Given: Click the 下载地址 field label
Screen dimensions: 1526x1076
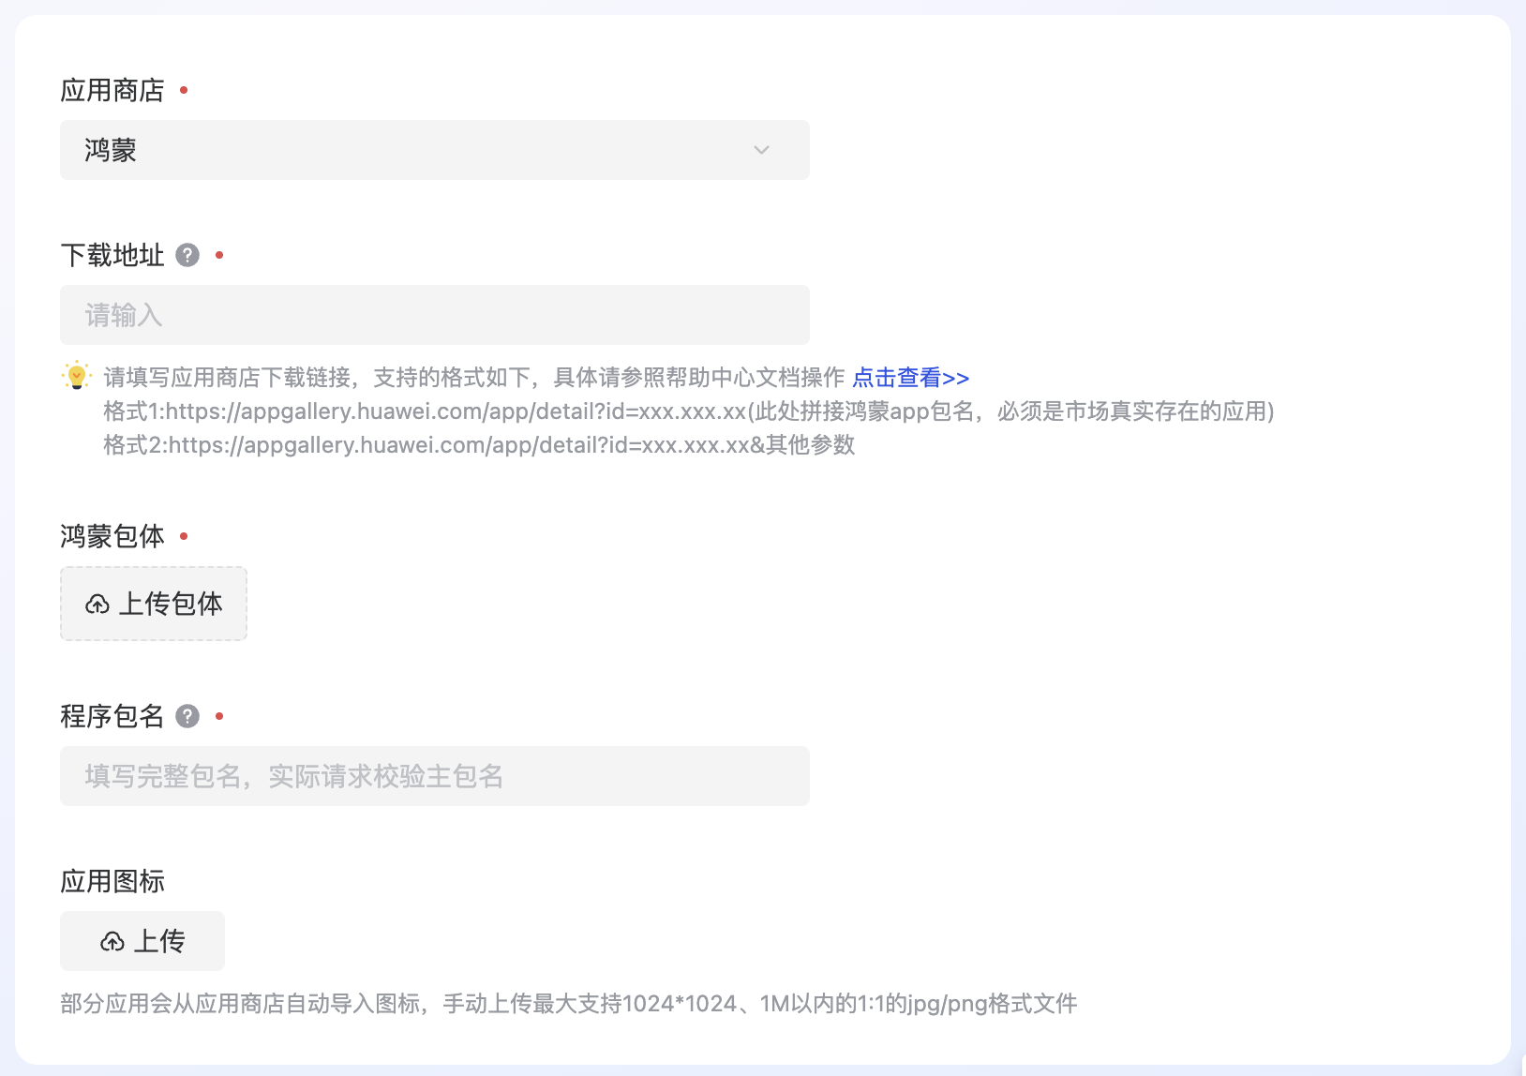Looking at the screenshot, I should pyautogui.click(x=112, y=255).
